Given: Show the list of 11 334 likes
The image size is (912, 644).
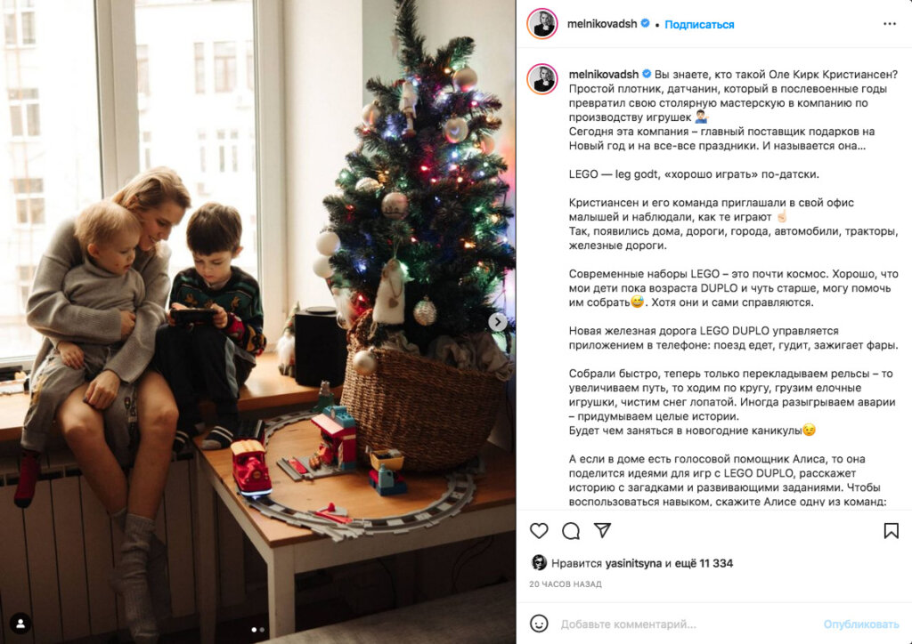Looking at the screenshot, I should (704, 563).
